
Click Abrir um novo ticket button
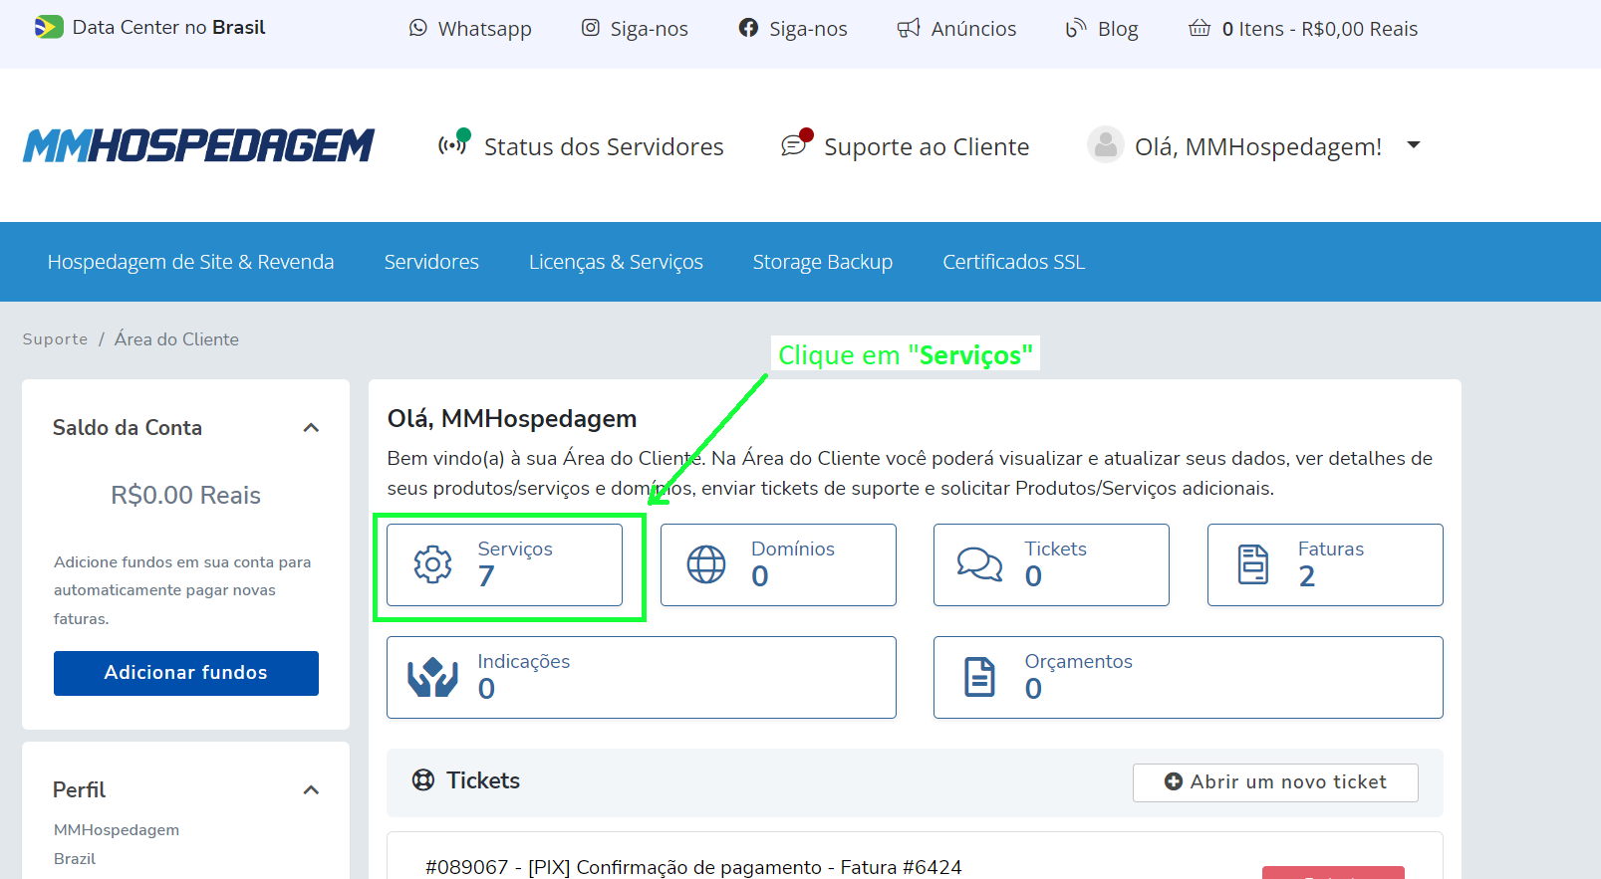1275,782
